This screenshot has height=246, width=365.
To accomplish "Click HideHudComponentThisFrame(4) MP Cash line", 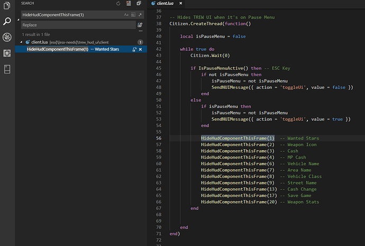I will 253,157.
